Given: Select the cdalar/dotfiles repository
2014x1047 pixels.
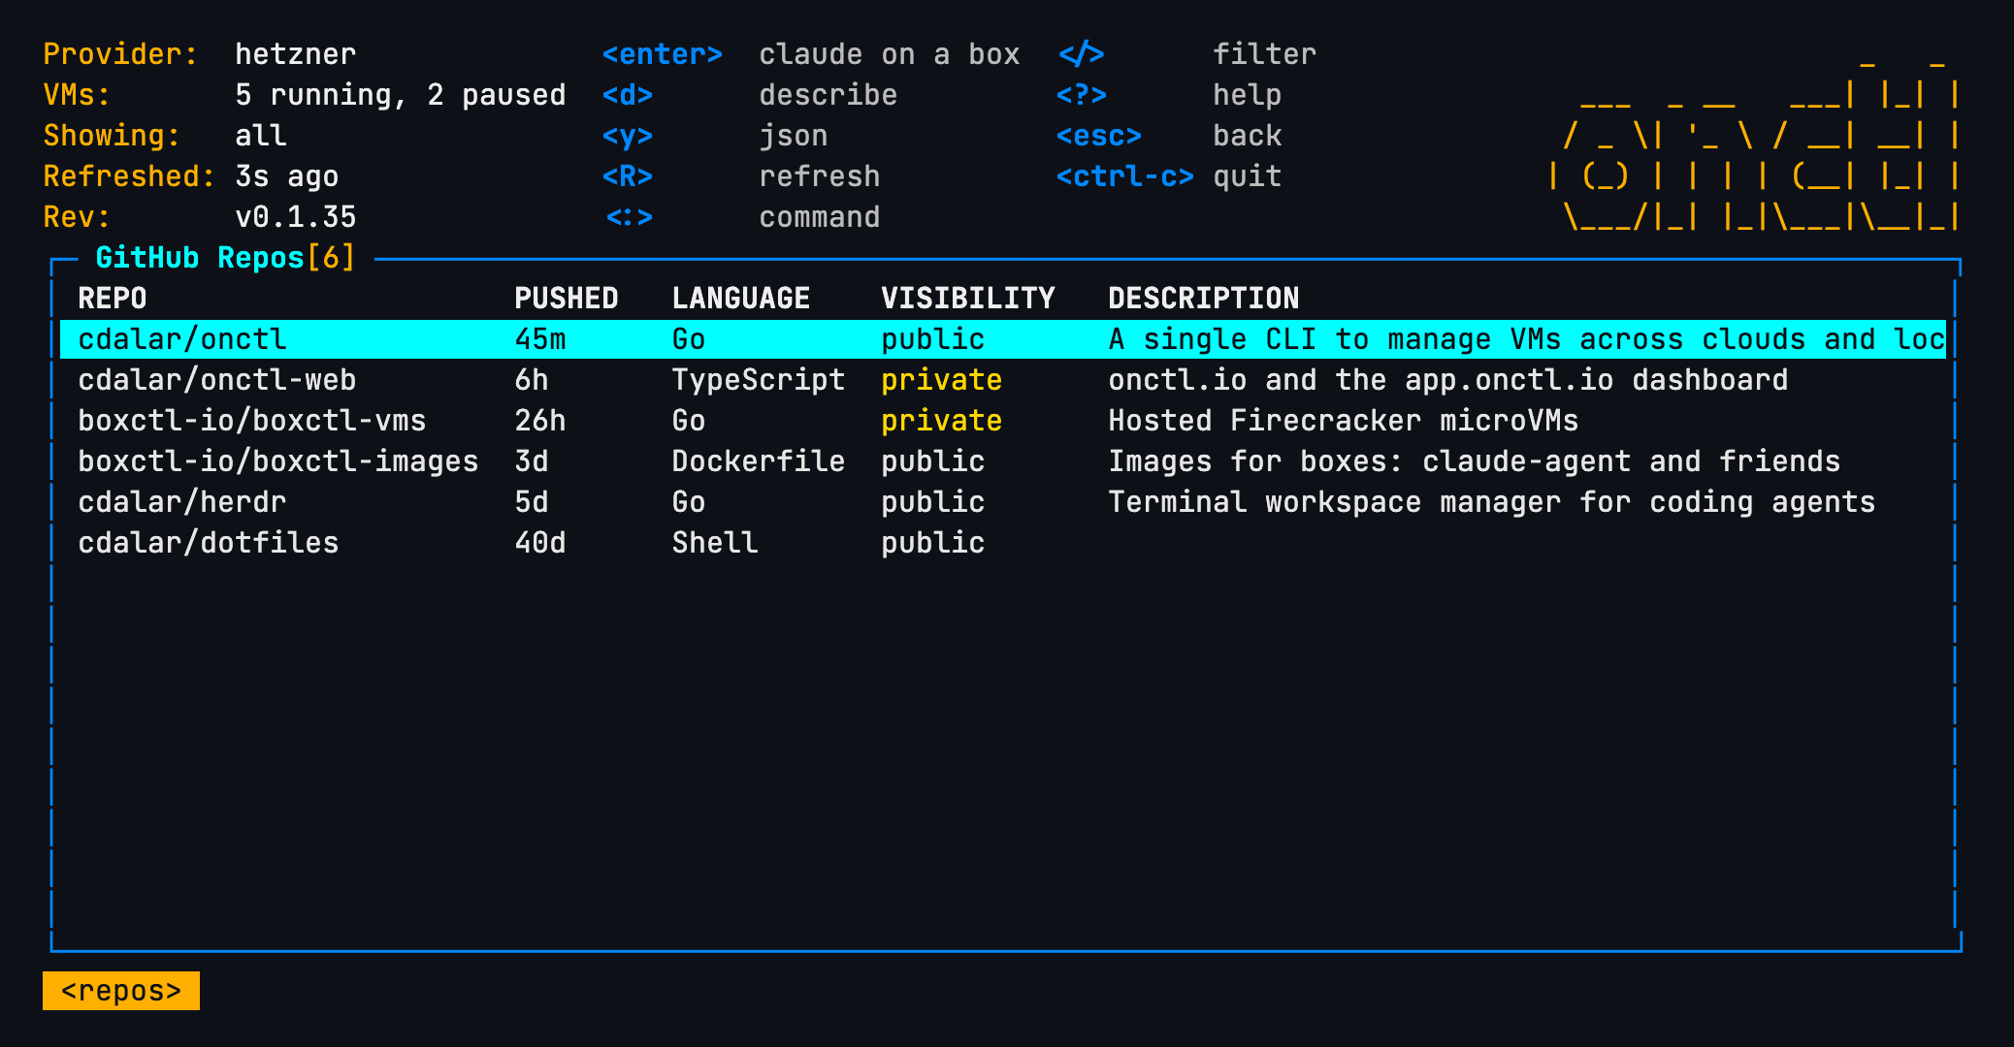Looking at the screenshot, I should 1003,543.
